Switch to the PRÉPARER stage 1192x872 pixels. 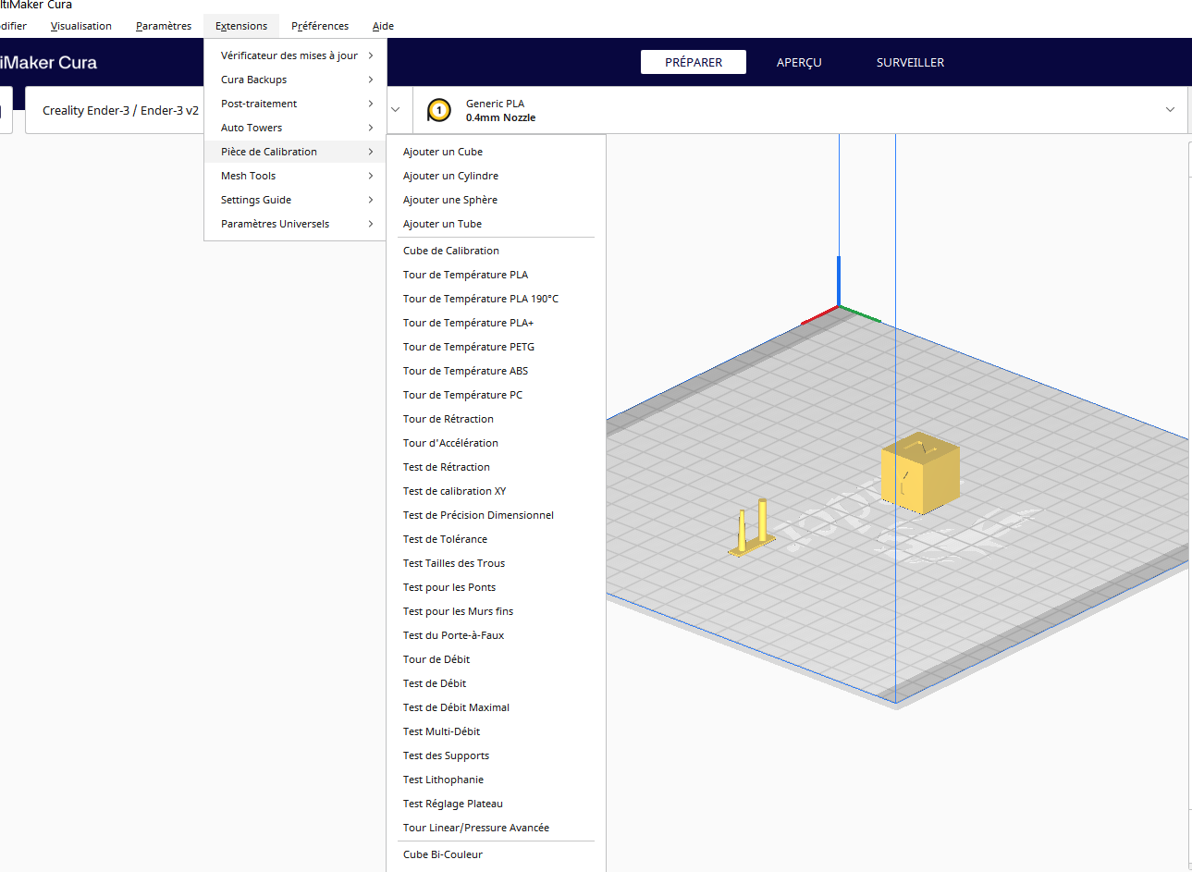(694, 62)
